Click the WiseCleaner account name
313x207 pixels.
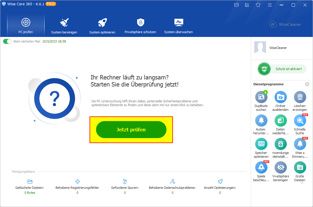[278, 48]
